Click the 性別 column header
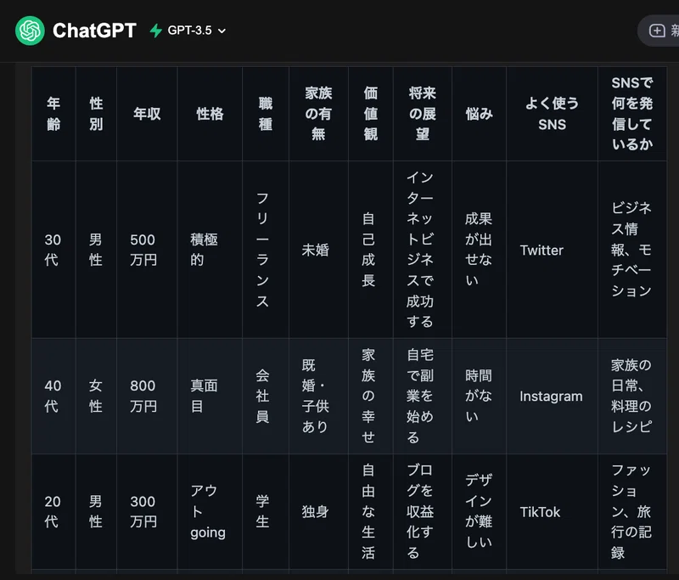Viewport: 679px width, 580px height. (96, 114)
